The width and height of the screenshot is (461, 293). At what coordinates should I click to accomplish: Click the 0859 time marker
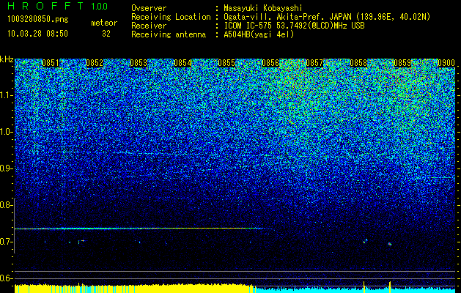402,63
